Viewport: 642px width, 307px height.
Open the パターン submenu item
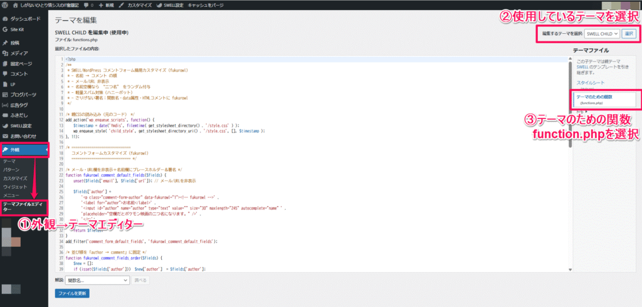point(11,169)
